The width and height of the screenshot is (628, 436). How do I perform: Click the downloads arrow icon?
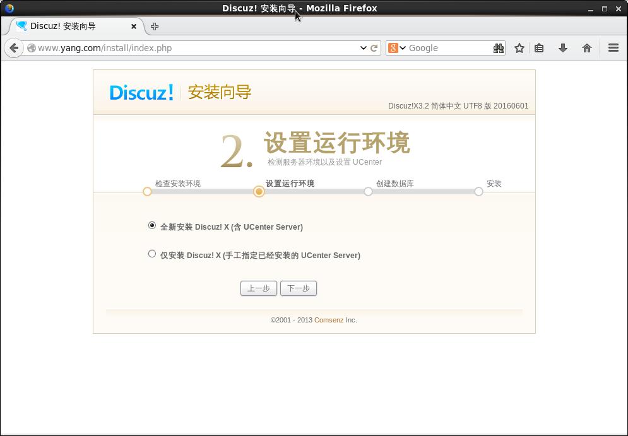coord(563,47)
